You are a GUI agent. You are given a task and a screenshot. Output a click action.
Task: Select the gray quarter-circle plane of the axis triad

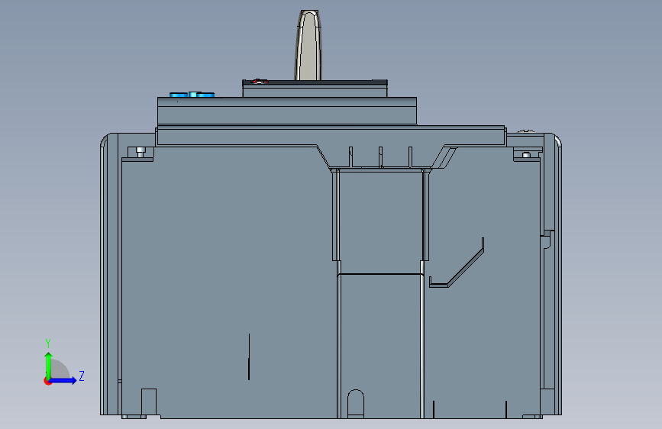click(60, 369)
